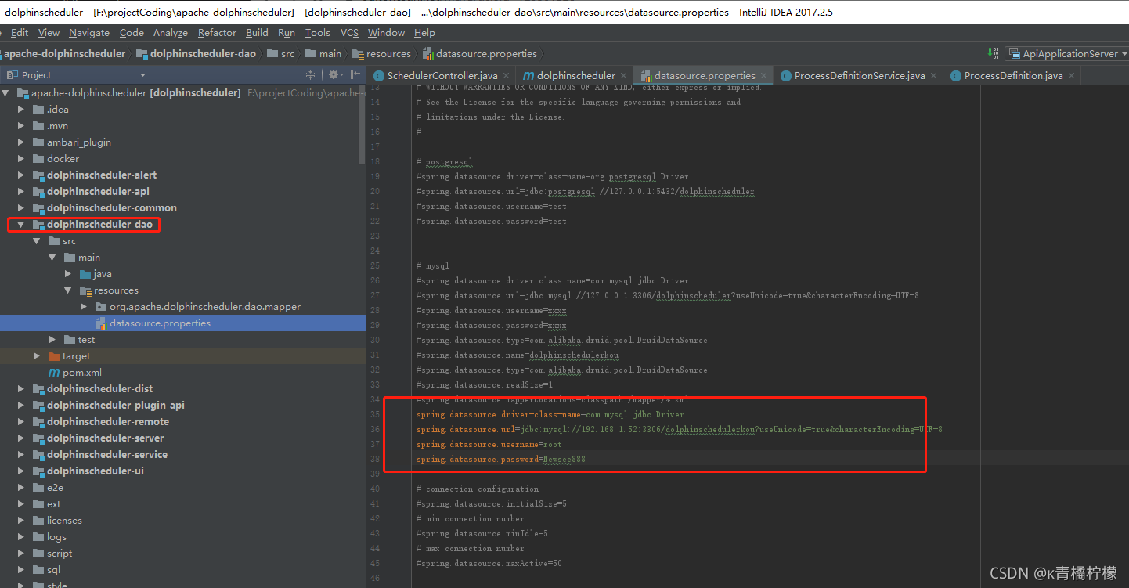
Task: Expand the dolphinscheduler-common module arrow
Action: coord(21,208)
